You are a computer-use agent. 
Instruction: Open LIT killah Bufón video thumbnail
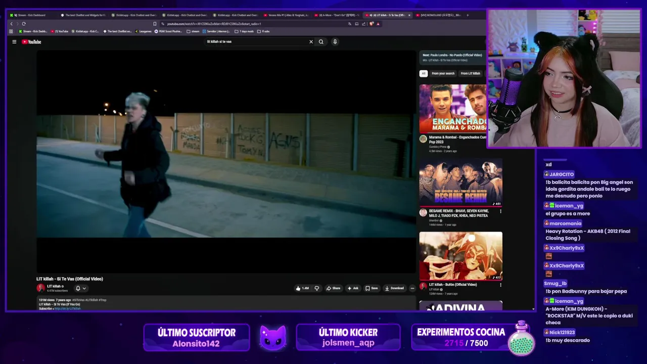460,256
